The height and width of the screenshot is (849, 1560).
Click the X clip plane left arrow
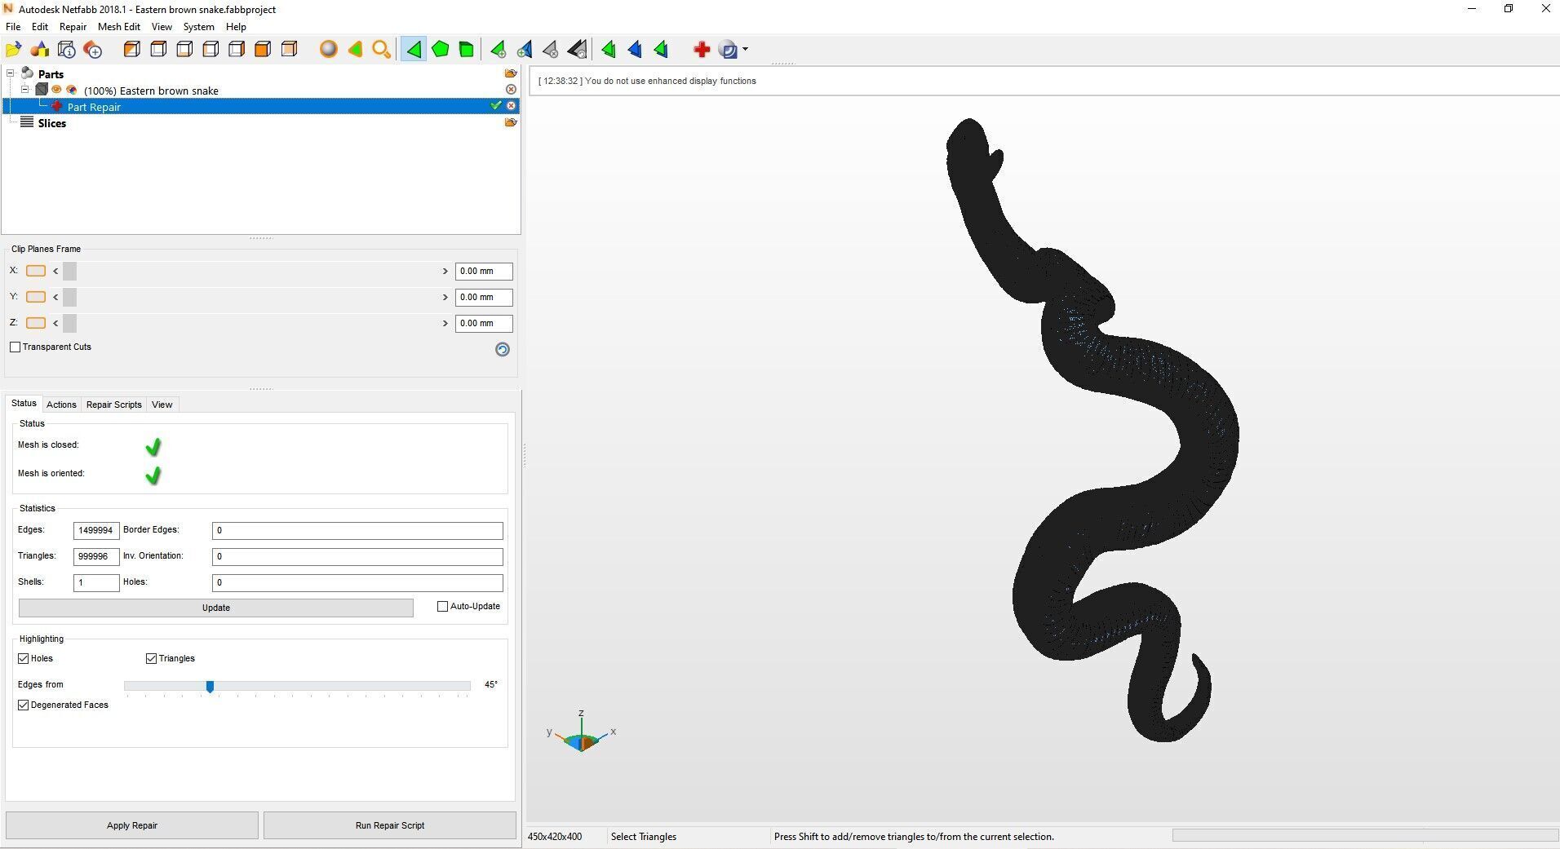(55, 272)
